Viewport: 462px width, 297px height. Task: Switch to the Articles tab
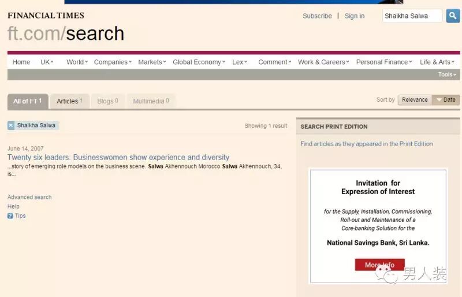(x=69, y=101)
